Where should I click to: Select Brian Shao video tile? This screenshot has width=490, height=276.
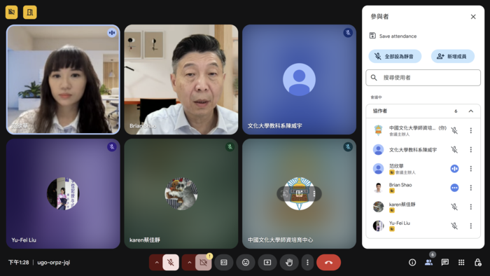point(181,80)
